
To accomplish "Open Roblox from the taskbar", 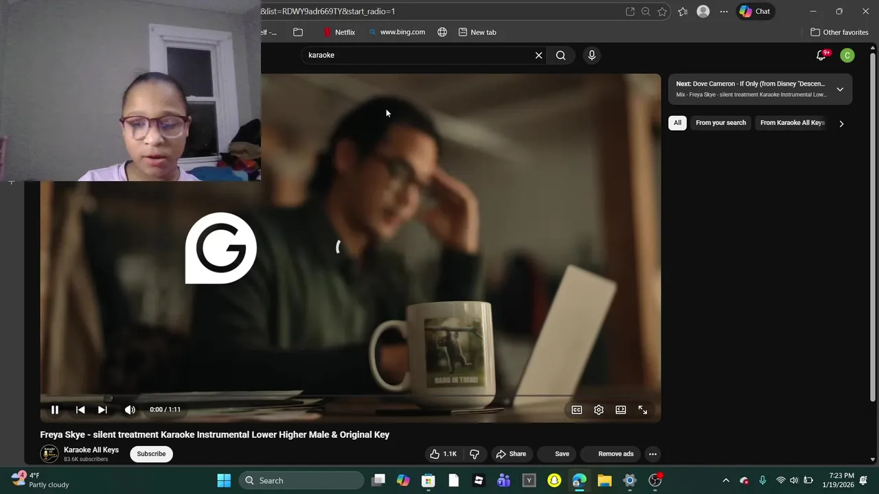I will pyautogui.click(x=479, y=480).
